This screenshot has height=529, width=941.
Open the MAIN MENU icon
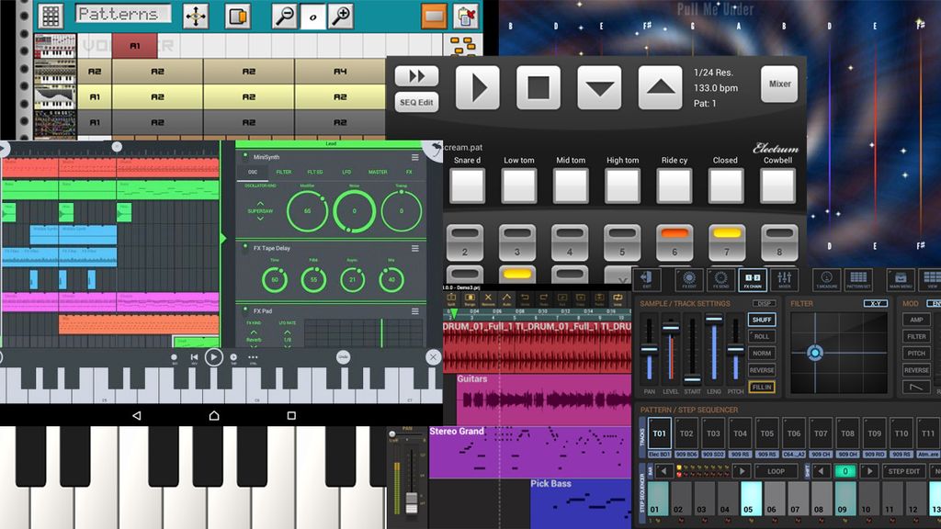(x=902, y=277)
